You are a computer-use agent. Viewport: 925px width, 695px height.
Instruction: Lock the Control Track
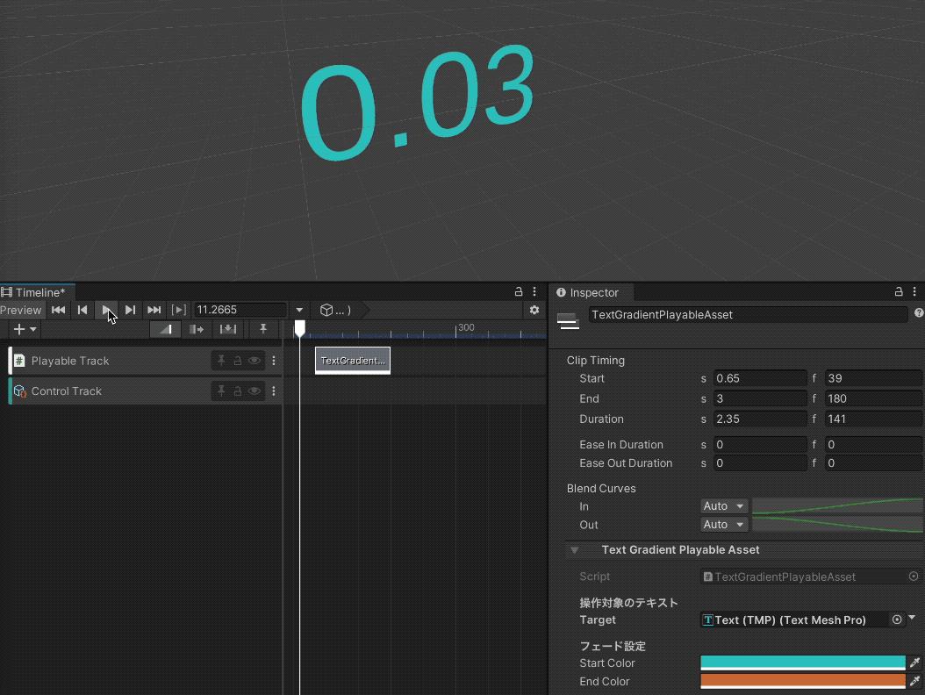237,391
